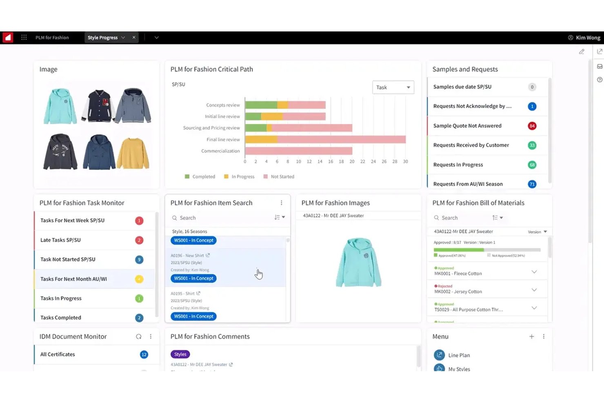Open A0196 New Shirt external link icon

click(208, 255)
